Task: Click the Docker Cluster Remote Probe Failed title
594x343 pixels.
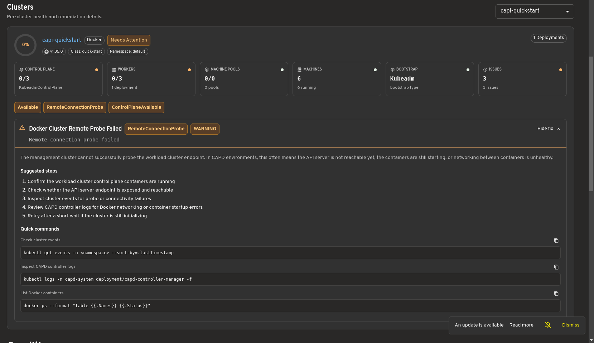Action: point(75,129)
